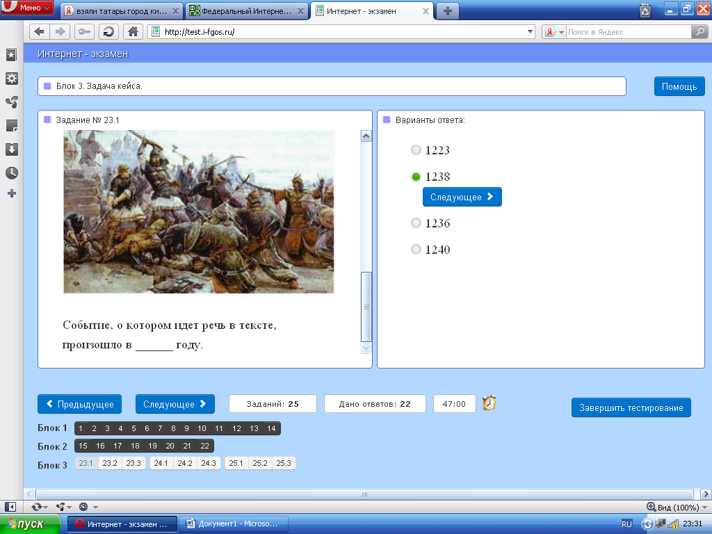Screen dimensions: 712x534
Task: Open the closed tabs trash icon
Action: pyautogui.click(x=645, y=10)
